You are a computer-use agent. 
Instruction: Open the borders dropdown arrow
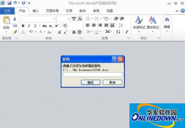pyautogui.click(x=101, y=32)
